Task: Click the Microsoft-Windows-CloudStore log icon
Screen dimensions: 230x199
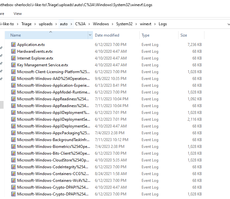Action: click(13, 160)
